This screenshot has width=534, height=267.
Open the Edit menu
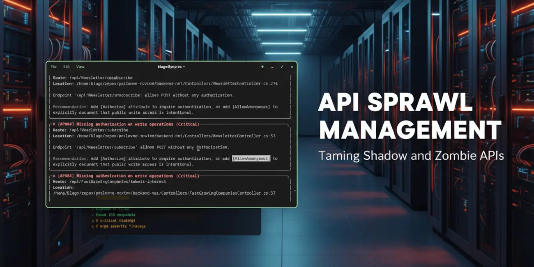point(66,67)
